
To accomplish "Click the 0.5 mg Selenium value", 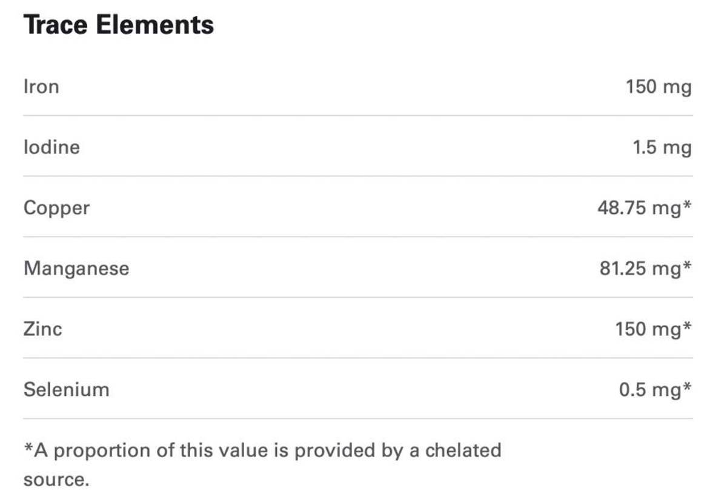I will tap(650, 390).
